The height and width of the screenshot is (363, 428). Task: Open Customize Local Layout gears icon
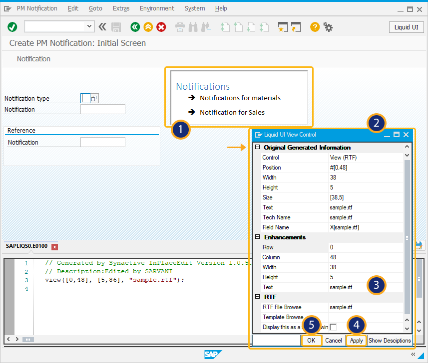[328, 27]
